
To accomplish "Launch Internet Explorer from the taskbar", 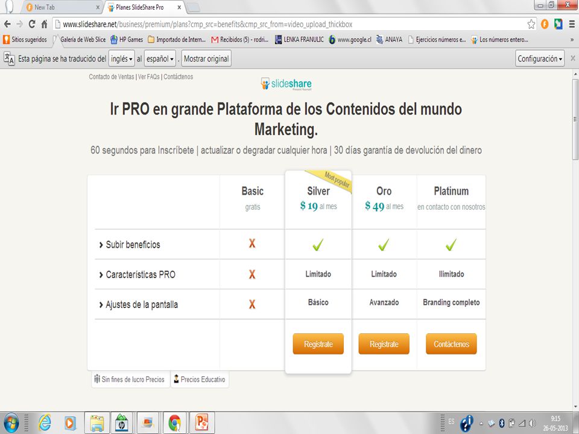I will pyautogui.click(x=45, y=423).
